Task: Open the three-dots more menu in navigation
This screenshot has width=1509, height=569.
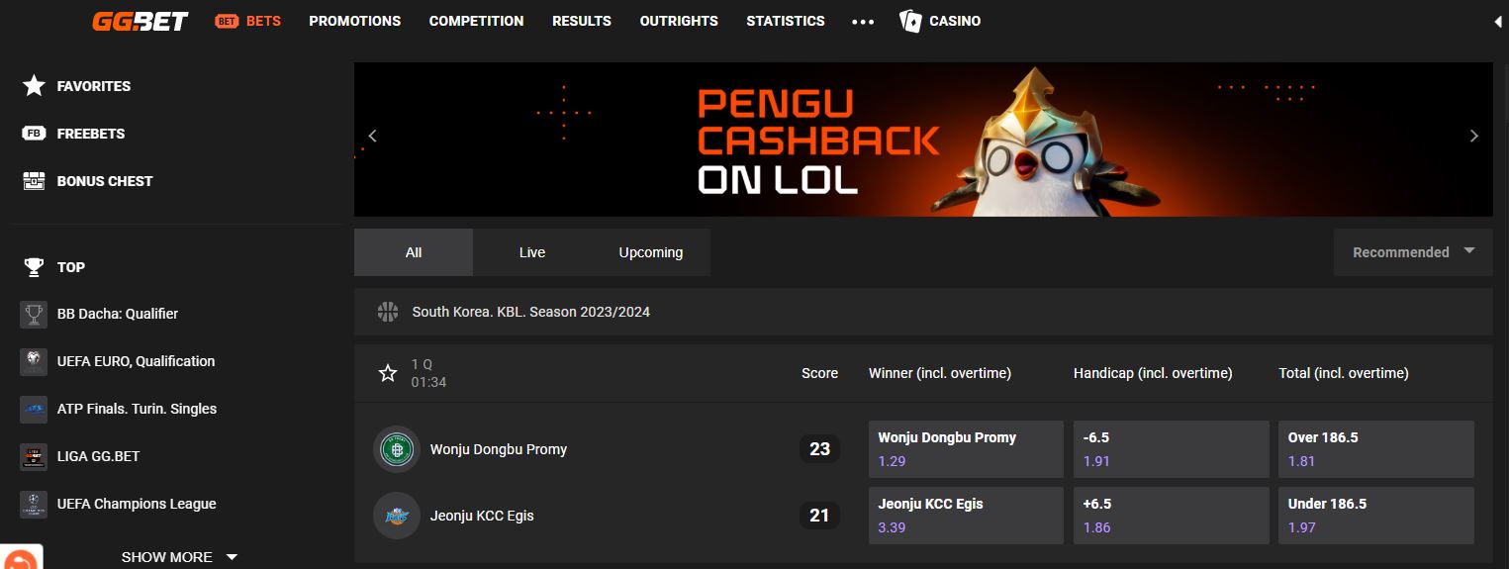Action: pos(863,21)
